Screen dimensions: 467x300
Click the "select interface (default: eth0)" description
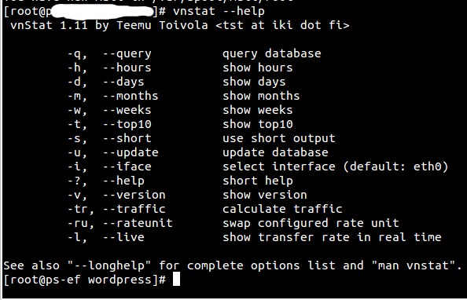[336, 166]
